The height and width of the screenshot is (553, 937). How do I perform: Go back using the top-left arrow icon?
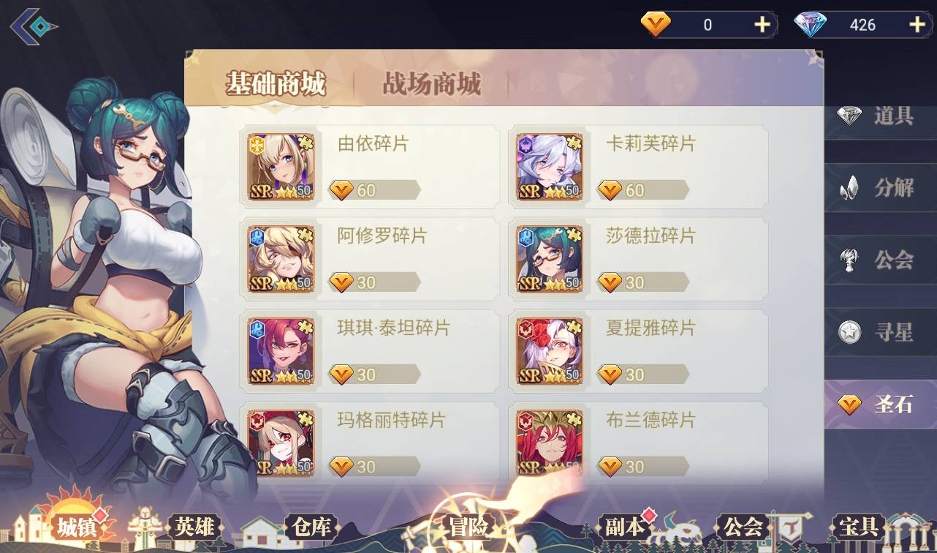[33, 27]
